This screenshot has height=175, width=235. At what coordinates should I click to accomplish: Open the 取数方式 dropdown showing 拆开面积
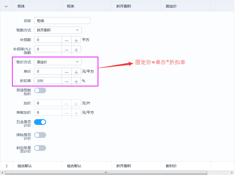58,30
